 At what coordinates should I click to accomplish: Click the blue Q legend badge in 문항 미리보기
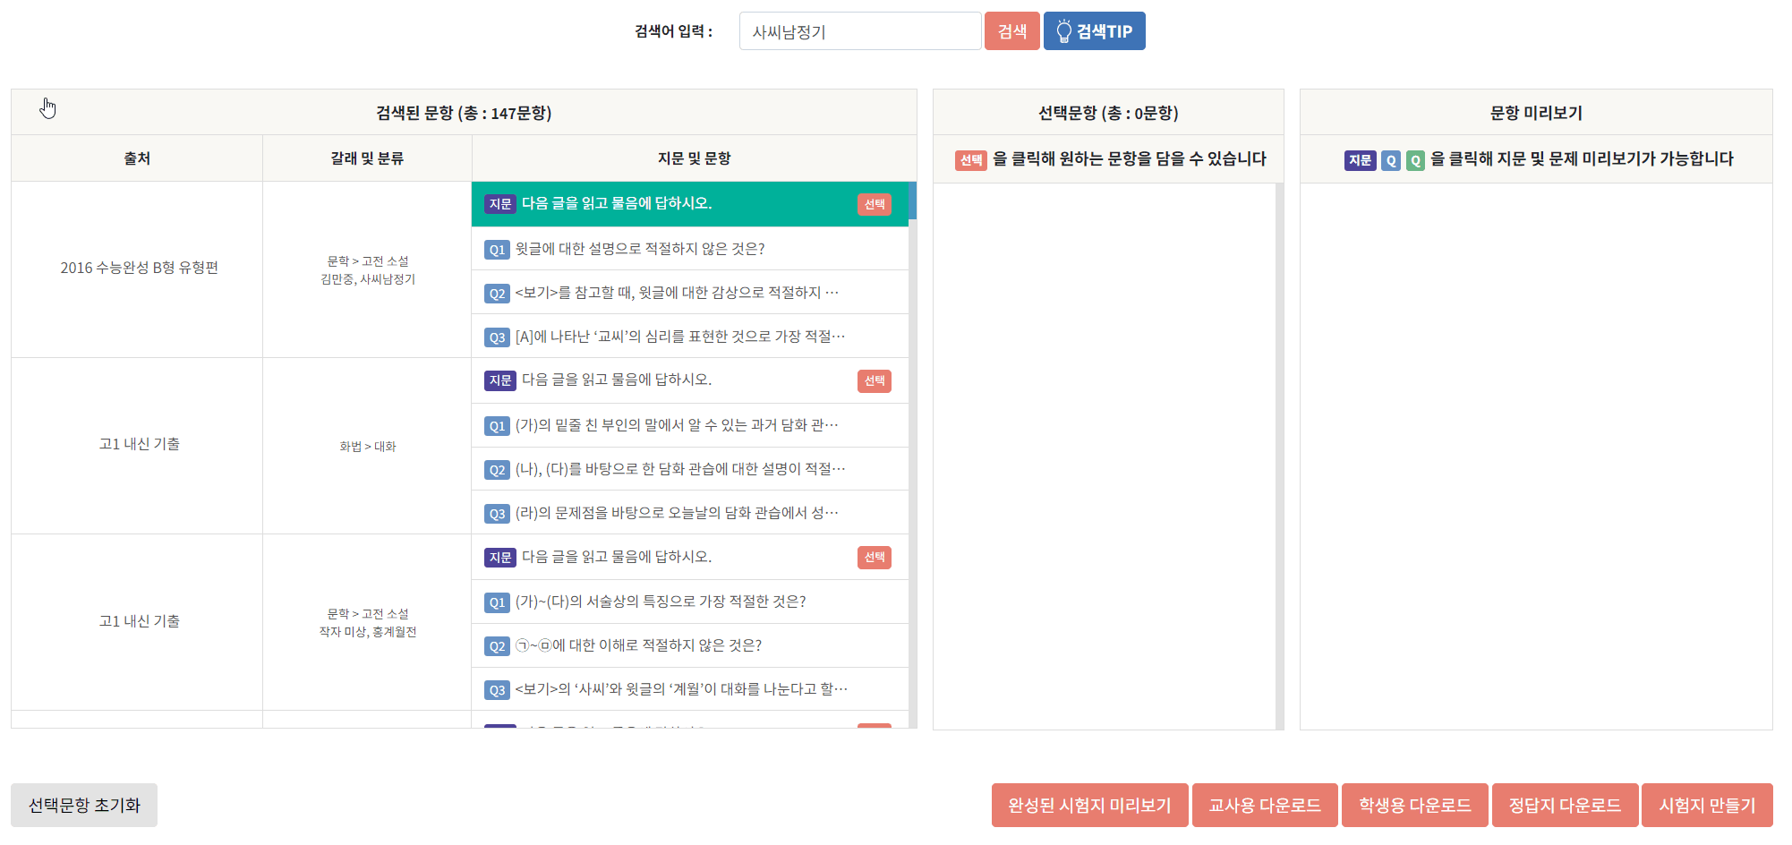click(1390, 160)
